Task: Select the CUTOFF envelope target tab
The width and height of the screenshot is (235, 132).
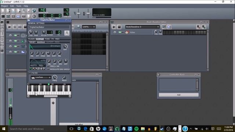Action: point(50,42)
